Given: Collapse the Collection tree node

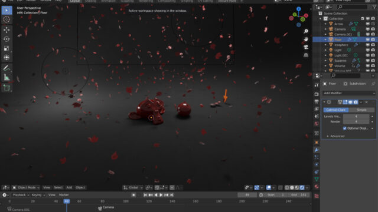Looking at the screenshot, I should 320,18.
